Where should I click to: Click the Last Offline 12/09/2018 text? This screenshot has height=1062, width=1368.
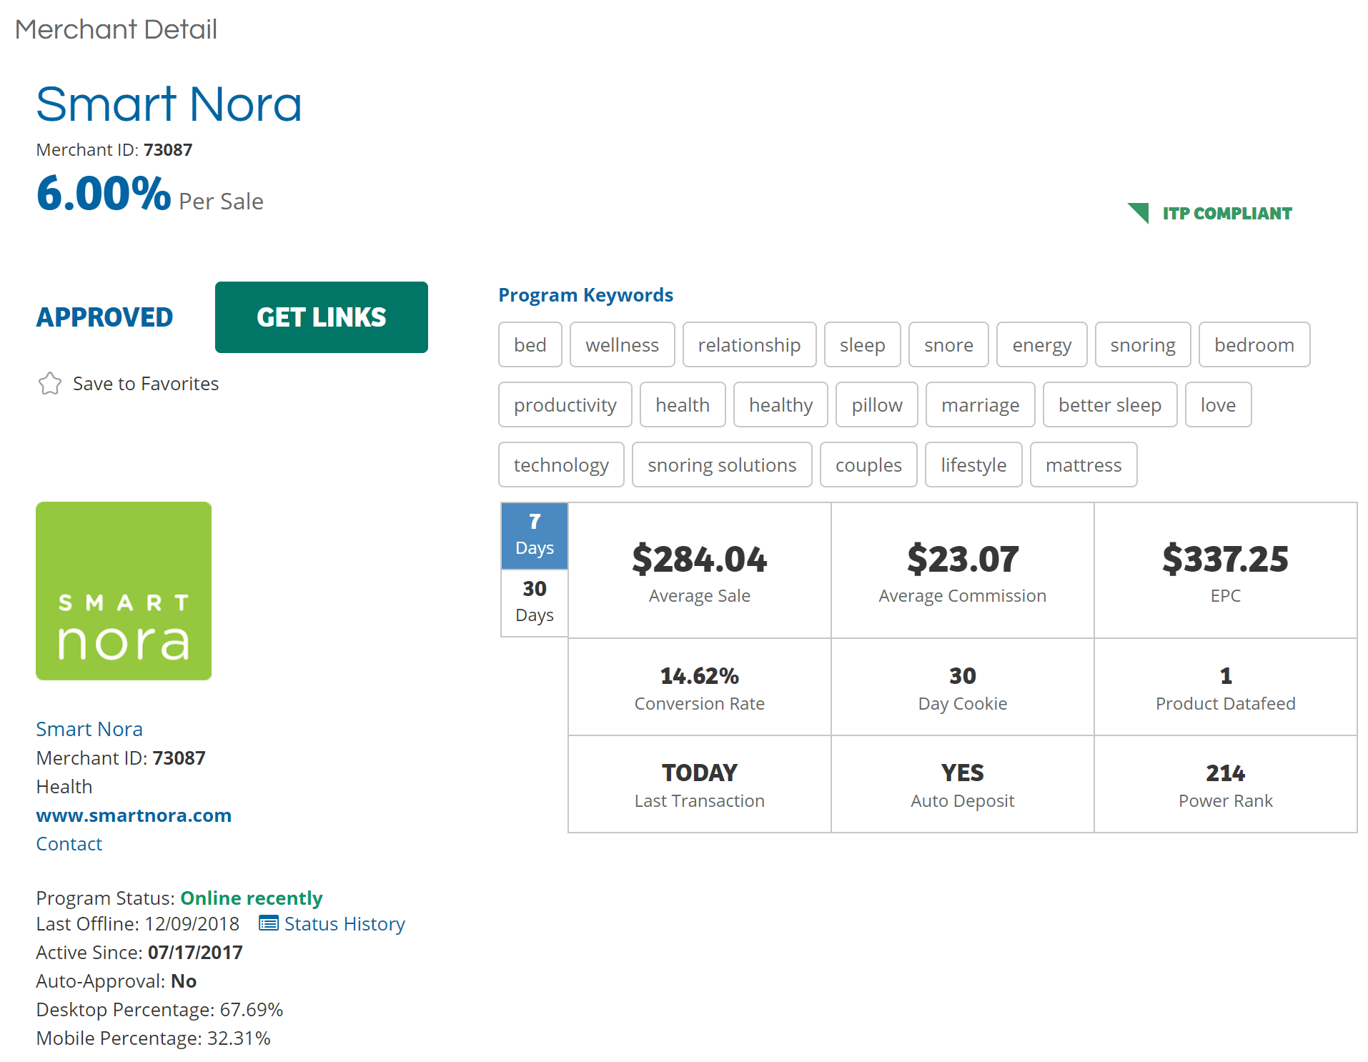(138, 924)
